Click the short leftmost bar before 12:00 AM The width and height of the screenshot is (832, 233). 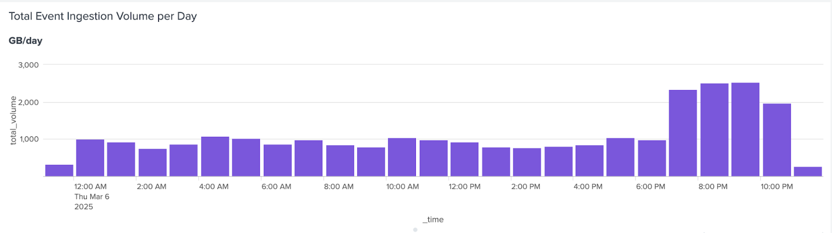click(x=59, y=171)
